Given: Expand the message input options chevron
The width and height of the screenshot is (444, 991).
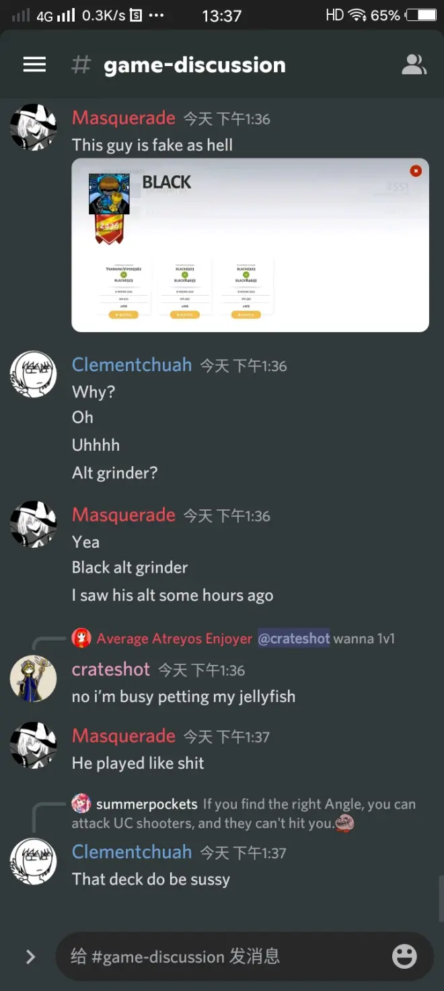Looking at the screenshot, I should point(30,957).
